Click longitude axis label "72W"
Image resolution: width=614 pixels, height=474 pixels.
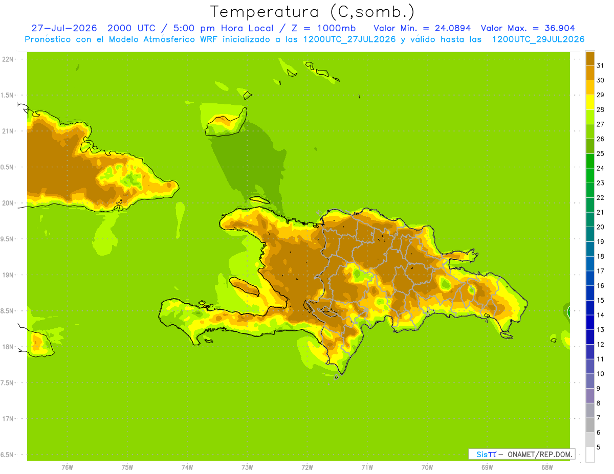307,467
